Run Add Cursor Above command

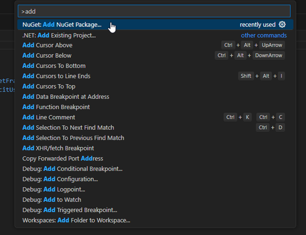tap(155, 45)
